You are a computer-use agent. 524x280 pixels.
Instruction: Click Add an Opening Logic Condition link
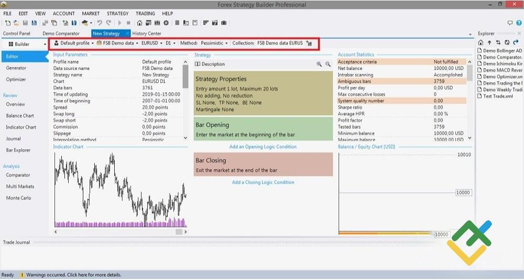coord(263,147)
